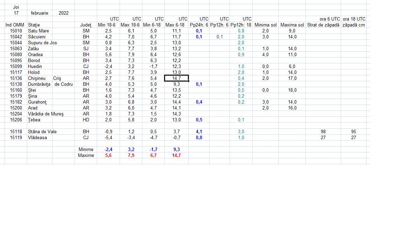Click Min 18-6 value -5,4 for Vlădeasa
The image size is (403, 226).
108,137
